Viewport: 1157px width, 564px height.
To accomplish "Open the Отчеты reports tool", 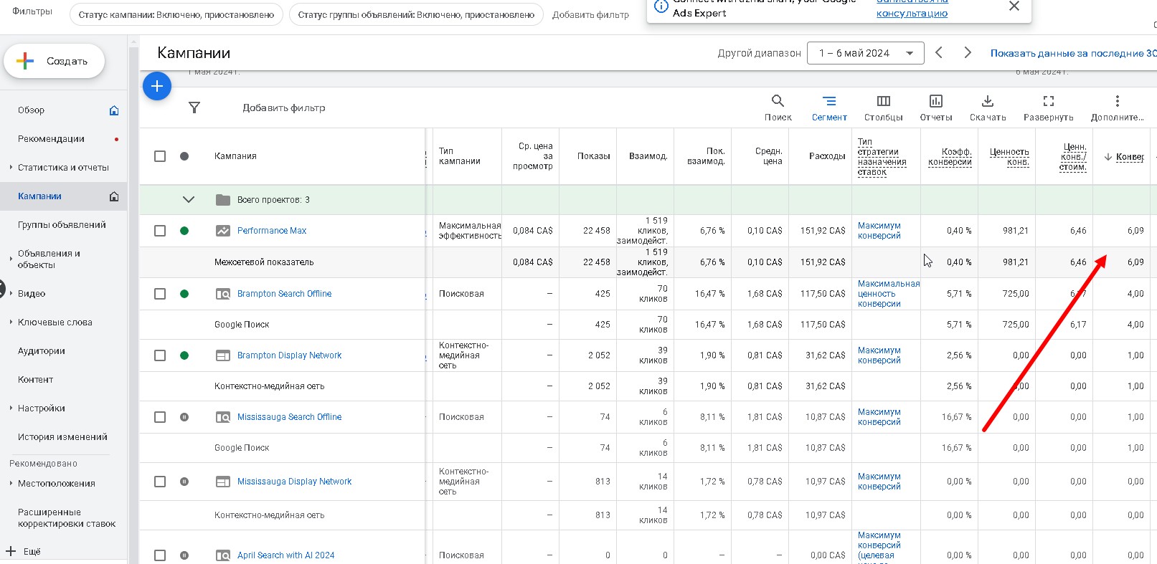I will click(936, 108).
